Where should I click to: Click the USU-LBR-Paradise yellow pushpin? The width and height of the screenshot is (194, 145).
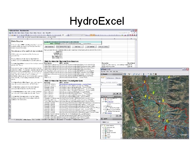(x=159, y=112)
